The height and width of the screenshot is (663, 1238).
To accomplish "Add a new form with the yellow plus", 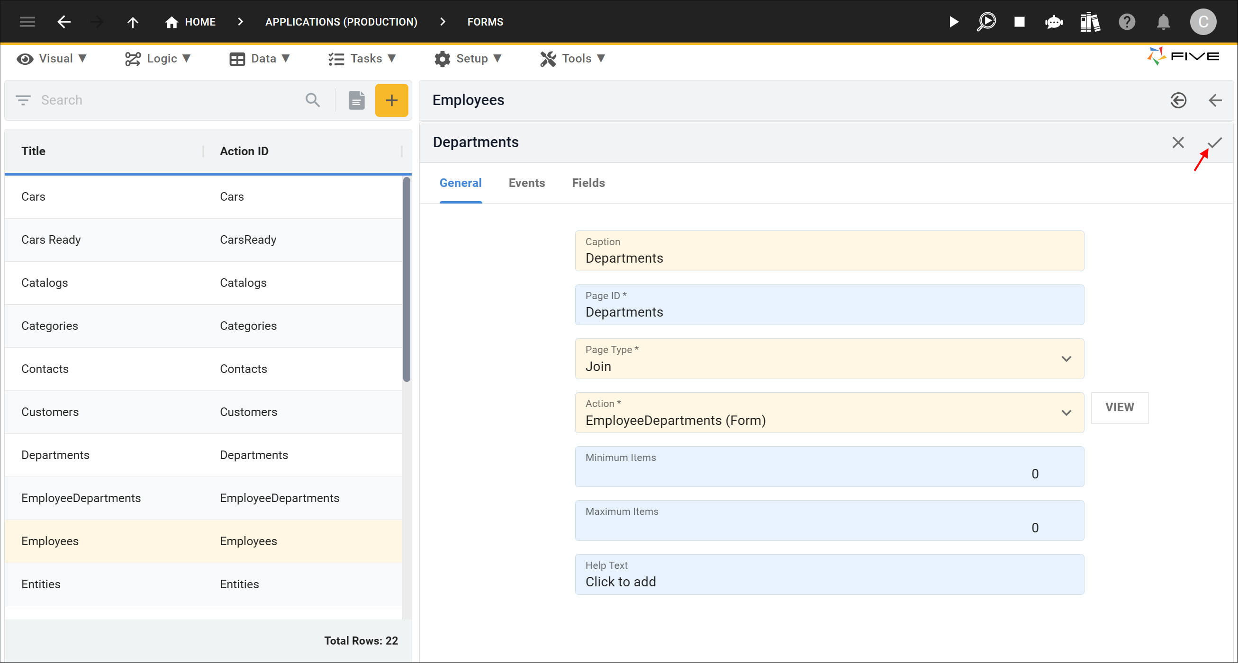I will click(392, 100).
